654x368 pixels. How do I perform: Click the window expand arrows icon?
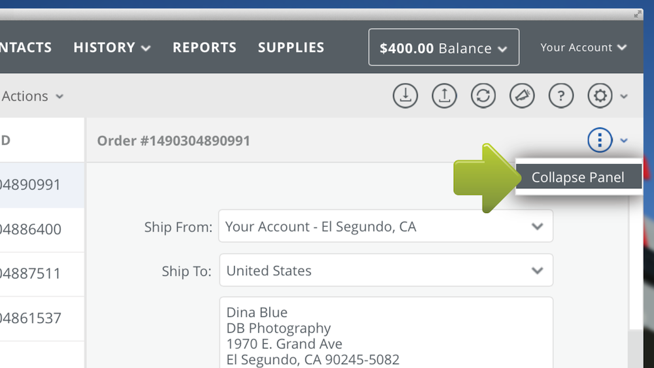pos(638,14)
